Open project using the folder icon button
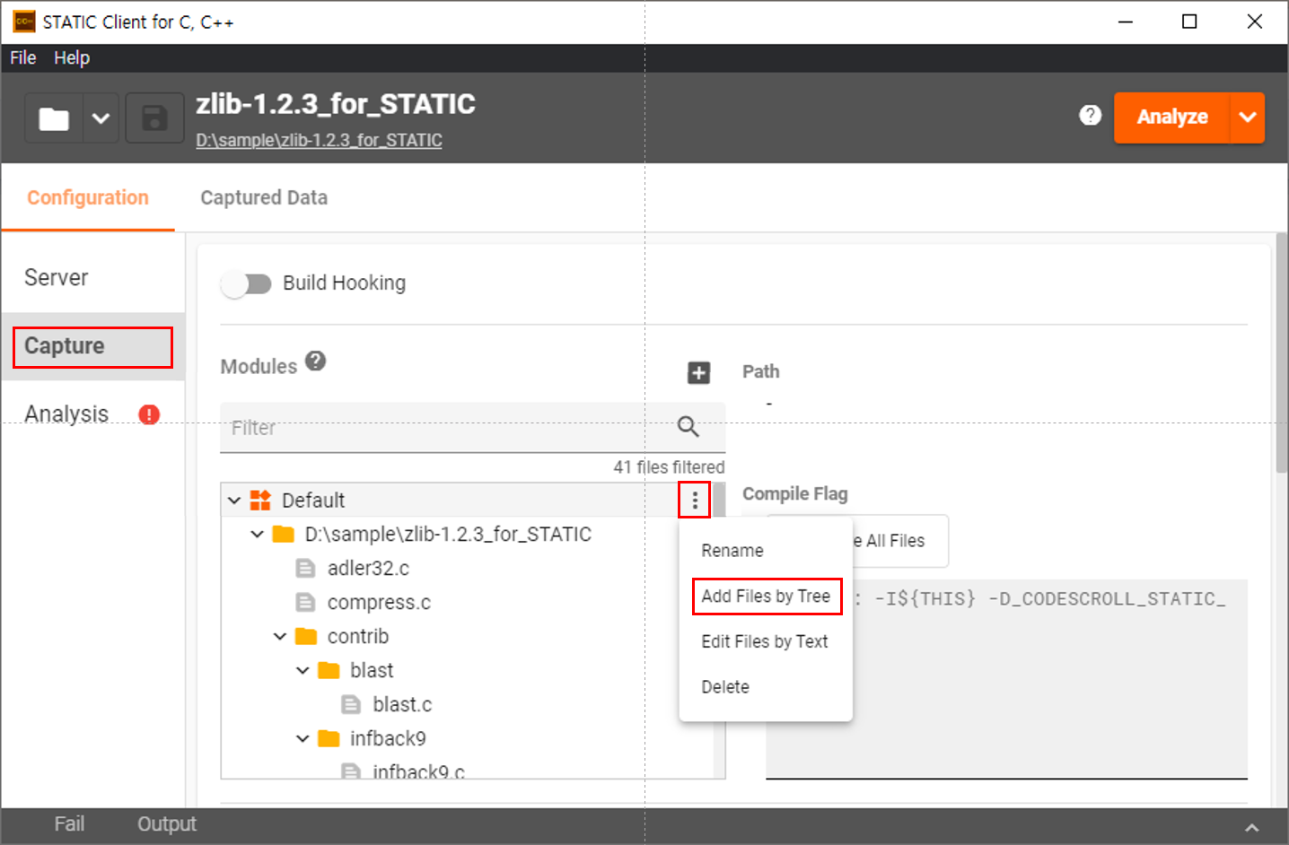This screenshot has height=845, width=1289. [54, 118]
